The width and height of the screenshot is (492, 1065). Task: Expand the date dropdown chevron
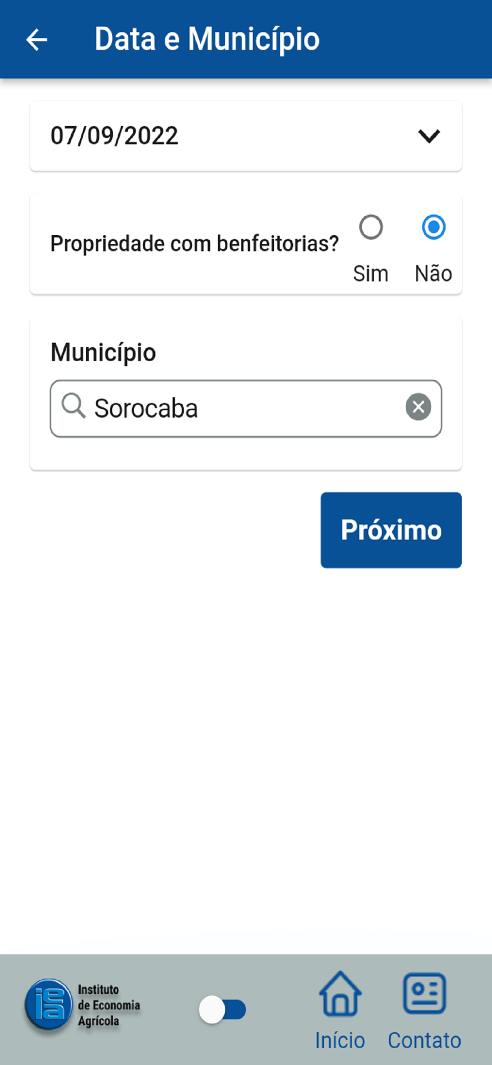click(x=429, y=136)
